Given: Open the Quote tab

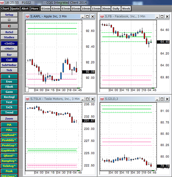Looking at the screenshot, I should coord(15,8).
